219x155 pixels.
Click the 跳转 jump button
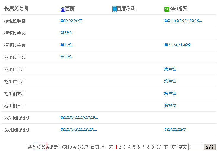[210, 147]
